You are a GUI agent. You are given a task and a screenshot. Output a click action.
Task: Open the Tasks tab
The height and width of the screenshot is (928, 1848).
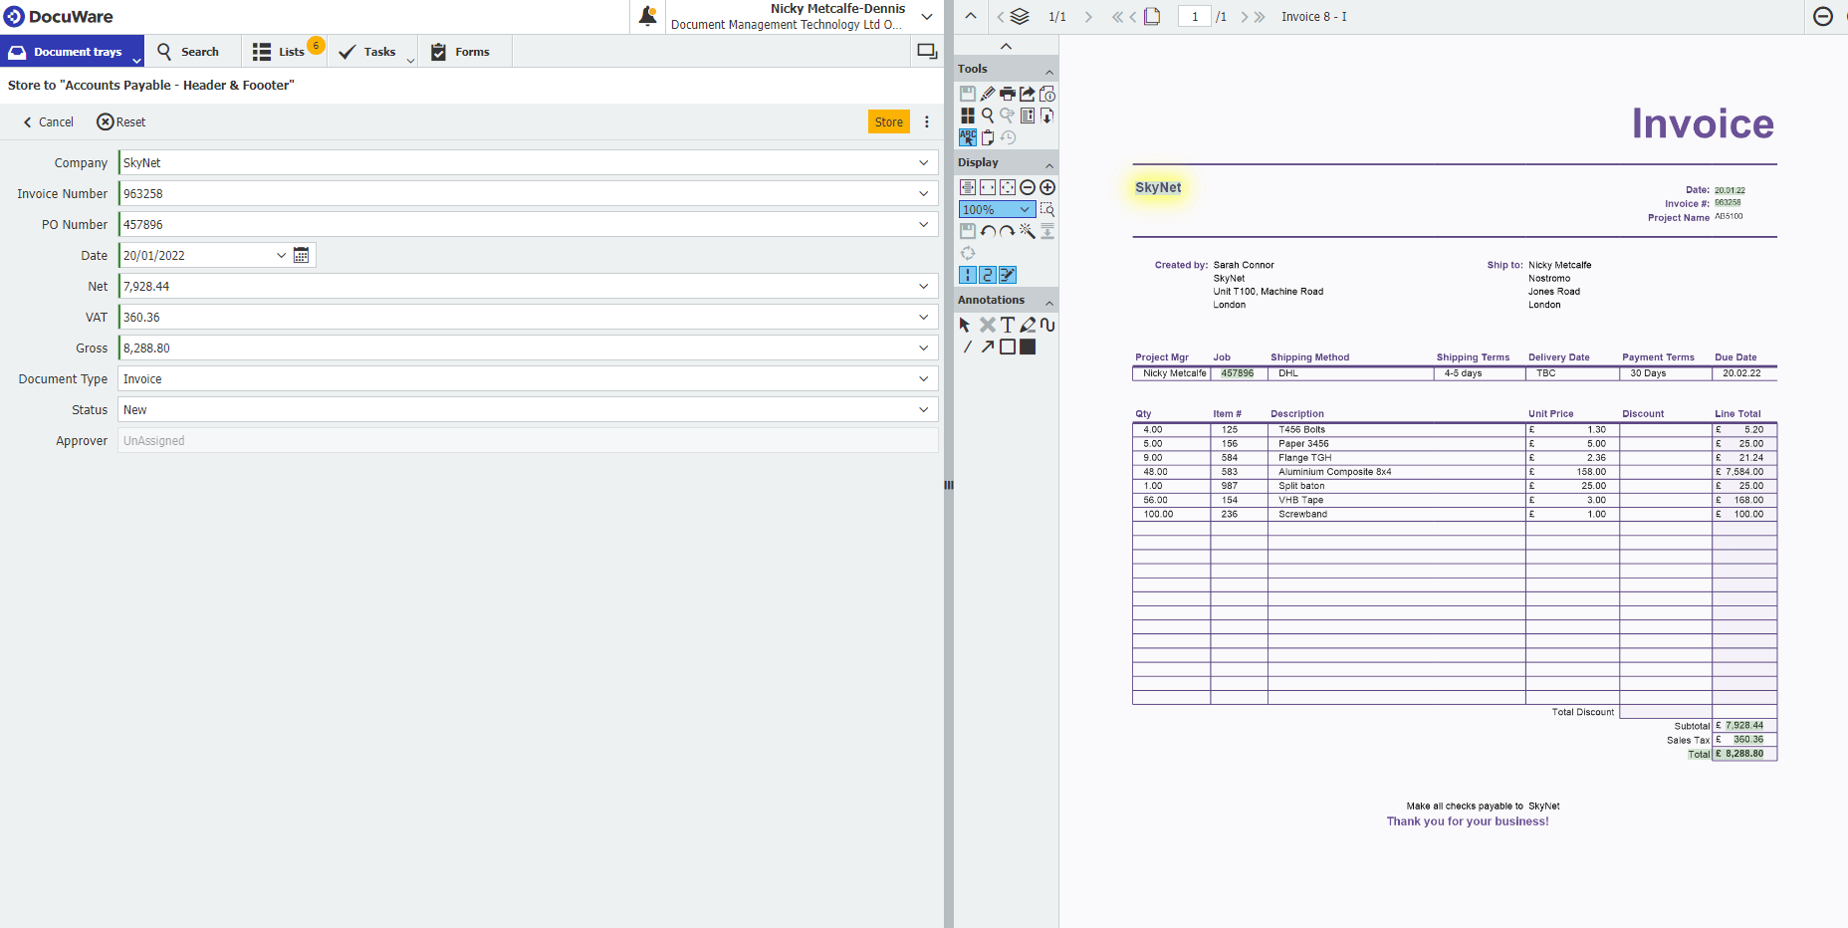[372, 51]
